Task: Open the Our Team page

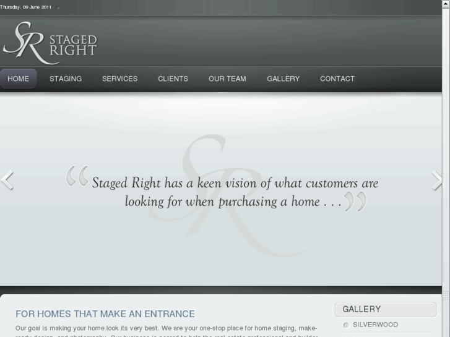Action: point(227,79)
